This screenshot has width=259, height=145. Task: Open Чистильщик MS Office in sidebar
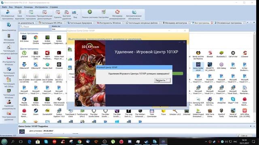[x=9, y=83]
